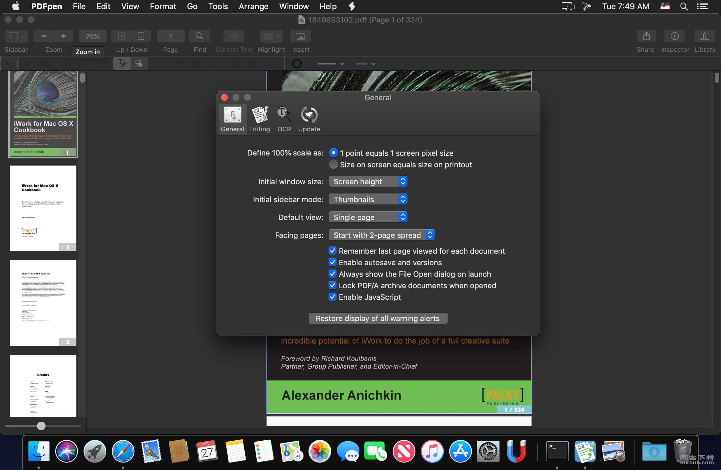721x470 pixels.
Task: Open the Inspector panel
Action: pyautogui.click(x=675, y=36)
